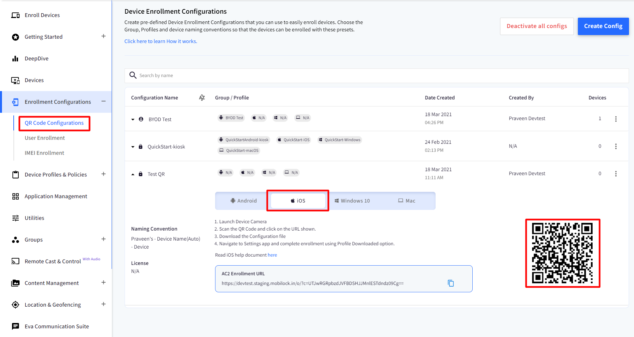The width and height of the screenshot is (634, 337).
Task: Focus the Search by name field
Action: click(377, 75)
